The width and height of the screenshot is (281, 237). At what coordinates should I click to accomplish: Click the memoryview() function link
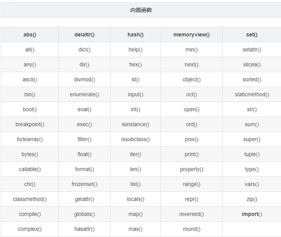[191, 35]
